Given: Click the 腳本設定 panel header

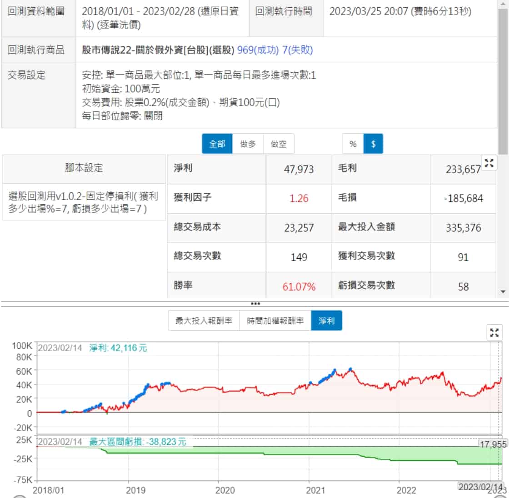Looking at the screenshot, I should coord(84,168).
